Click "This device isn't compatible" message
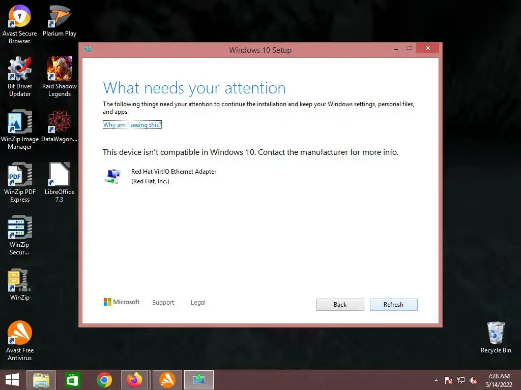Screen dimensions: 521x390 250,152
